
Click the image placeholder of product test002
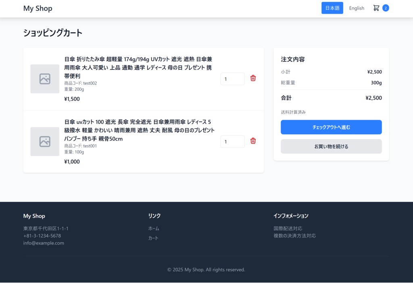(x=45, y=79)
